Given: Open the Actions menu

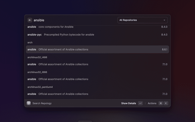Looking at the screenshot, I should point(152,103).
